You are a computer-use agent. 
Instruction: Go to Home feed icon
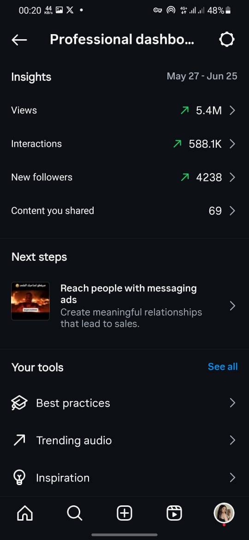(x=25, y=514)
